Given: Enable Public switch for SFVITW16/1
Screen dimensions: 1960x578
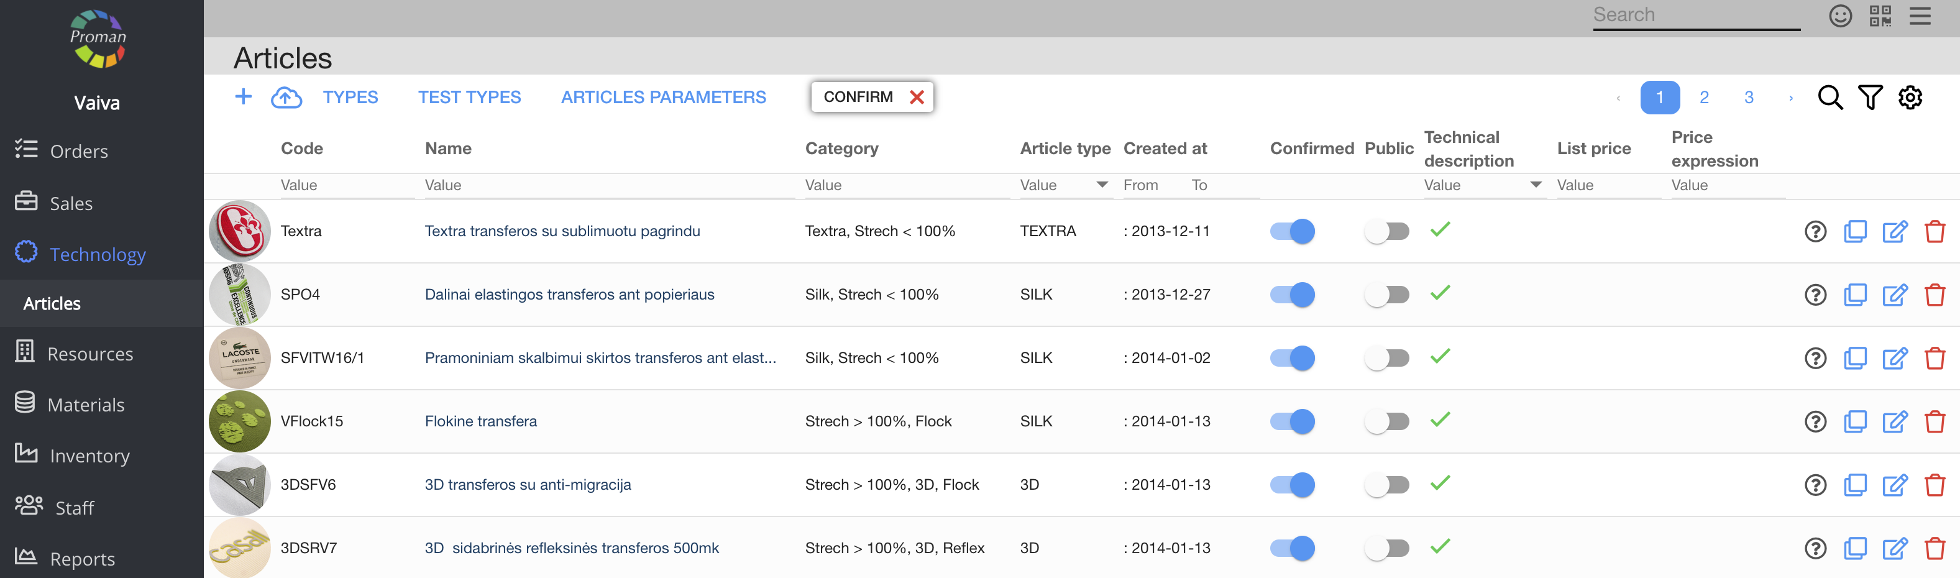Looking at the screenshot, I should 1386,358.
